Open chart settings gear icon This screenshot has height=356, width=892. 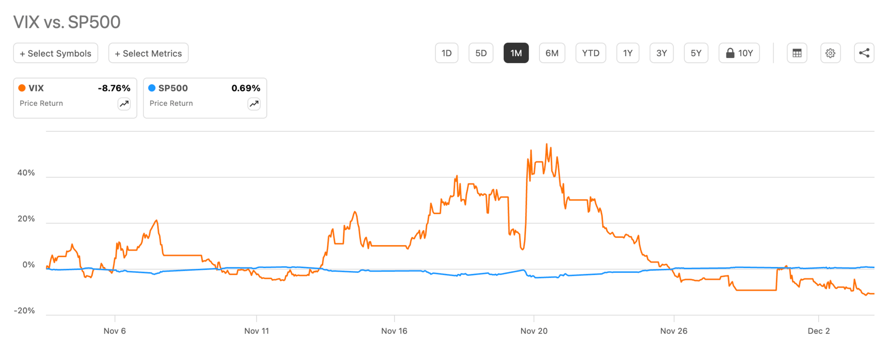tap(830, 53)
